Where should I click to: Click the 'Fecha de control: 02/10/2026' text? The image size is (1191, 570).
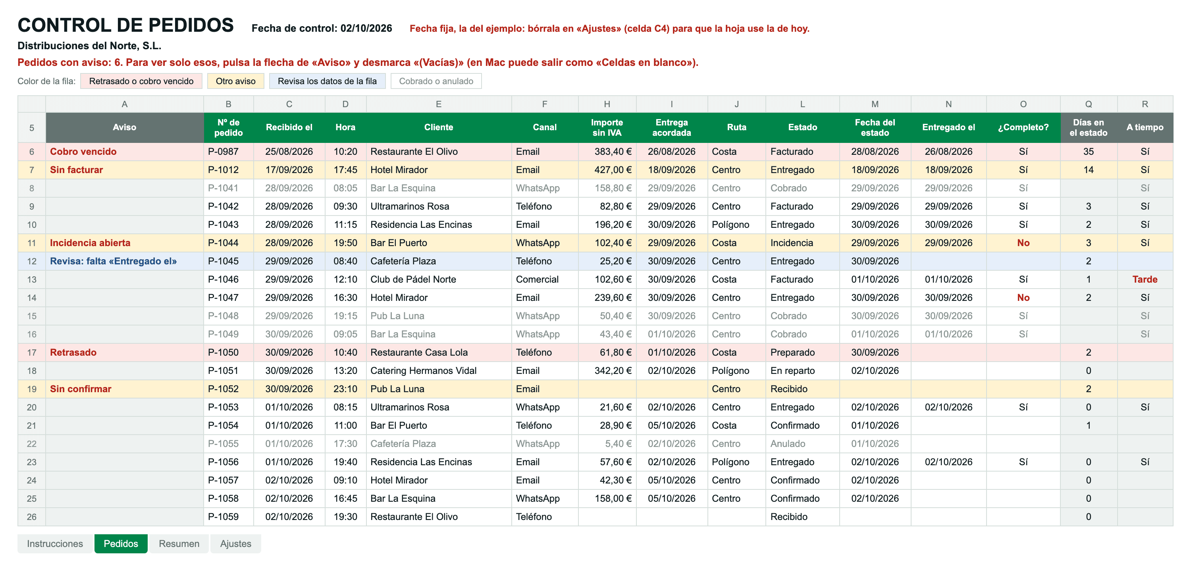pos(321,28)
